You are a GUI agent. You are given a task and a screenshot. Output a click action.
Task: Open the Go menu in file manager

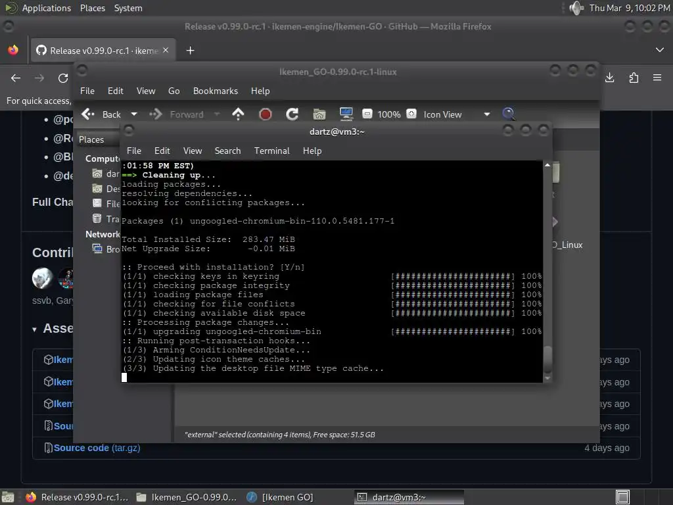pos(174,91)
